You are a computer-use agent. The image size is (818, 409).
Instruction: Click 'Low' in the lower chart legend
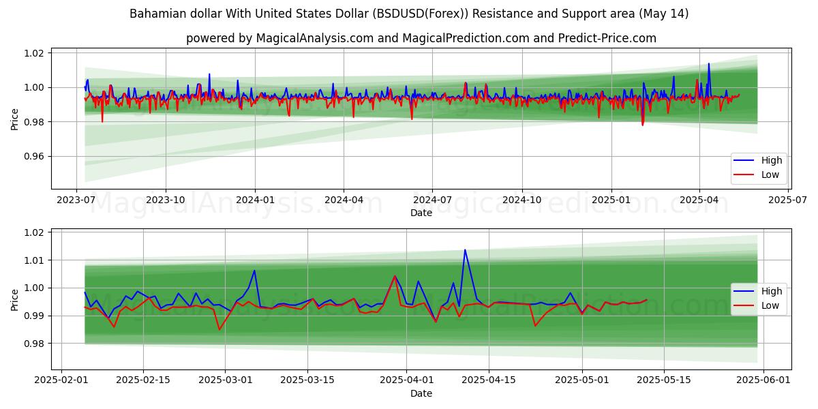coord(770,305)
